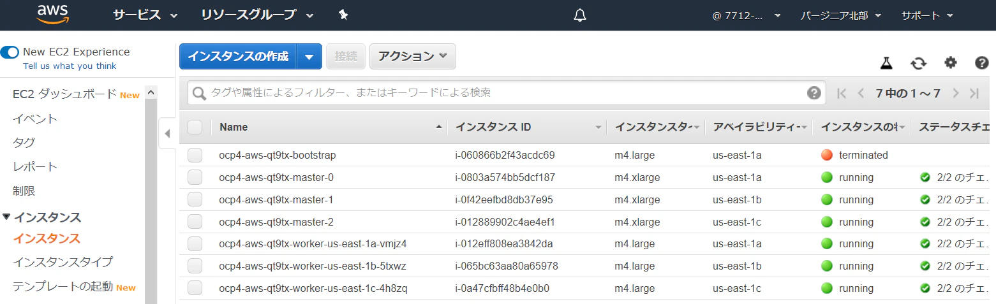996x304 pixels.
Task: Click the インスタンスタイプ column header
Action: [x=655, y=127]
